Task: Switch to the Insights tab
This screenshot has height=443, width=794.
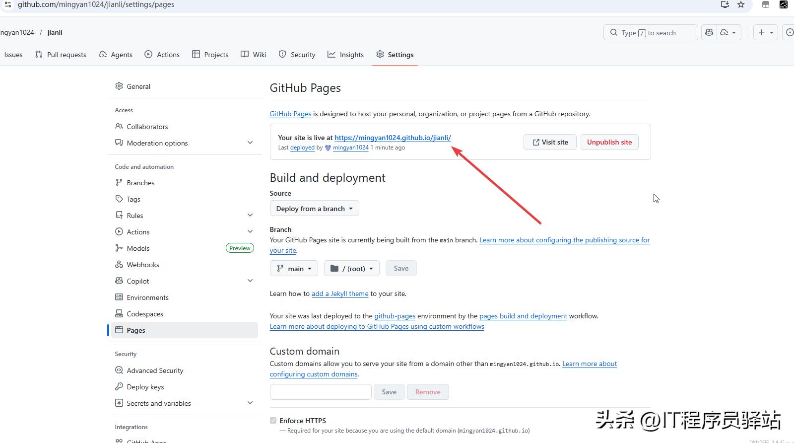Action: coord(345,55)
